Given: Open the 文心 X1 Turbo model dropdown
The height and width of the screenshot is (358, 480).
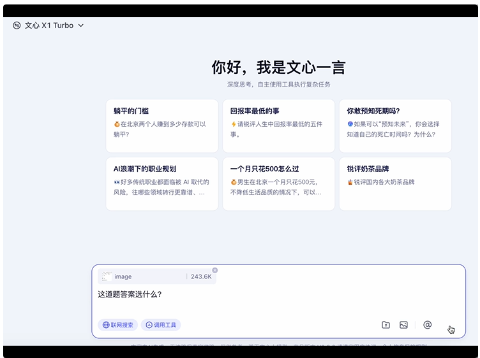Looking at the screenshot, I should [x=49, y=25].
